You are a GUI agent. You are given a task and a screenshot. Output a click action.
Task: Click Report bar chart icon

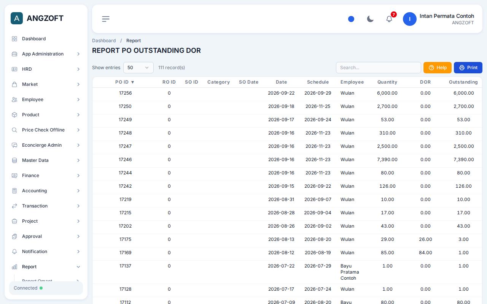pyautogui.click(x=14, y=267)
